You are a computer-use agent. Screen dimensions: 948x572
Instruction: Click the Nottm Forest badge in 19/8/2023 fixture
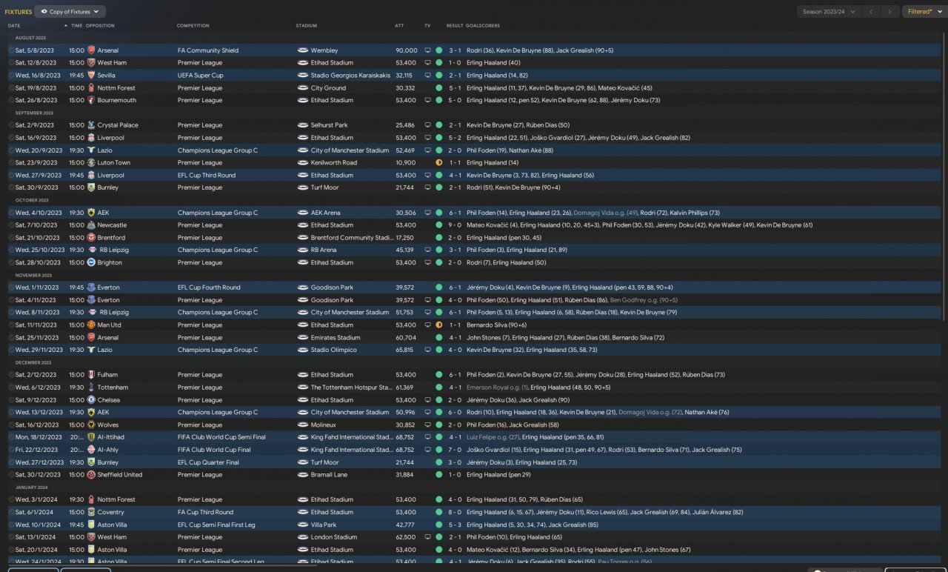click(91, 88)
